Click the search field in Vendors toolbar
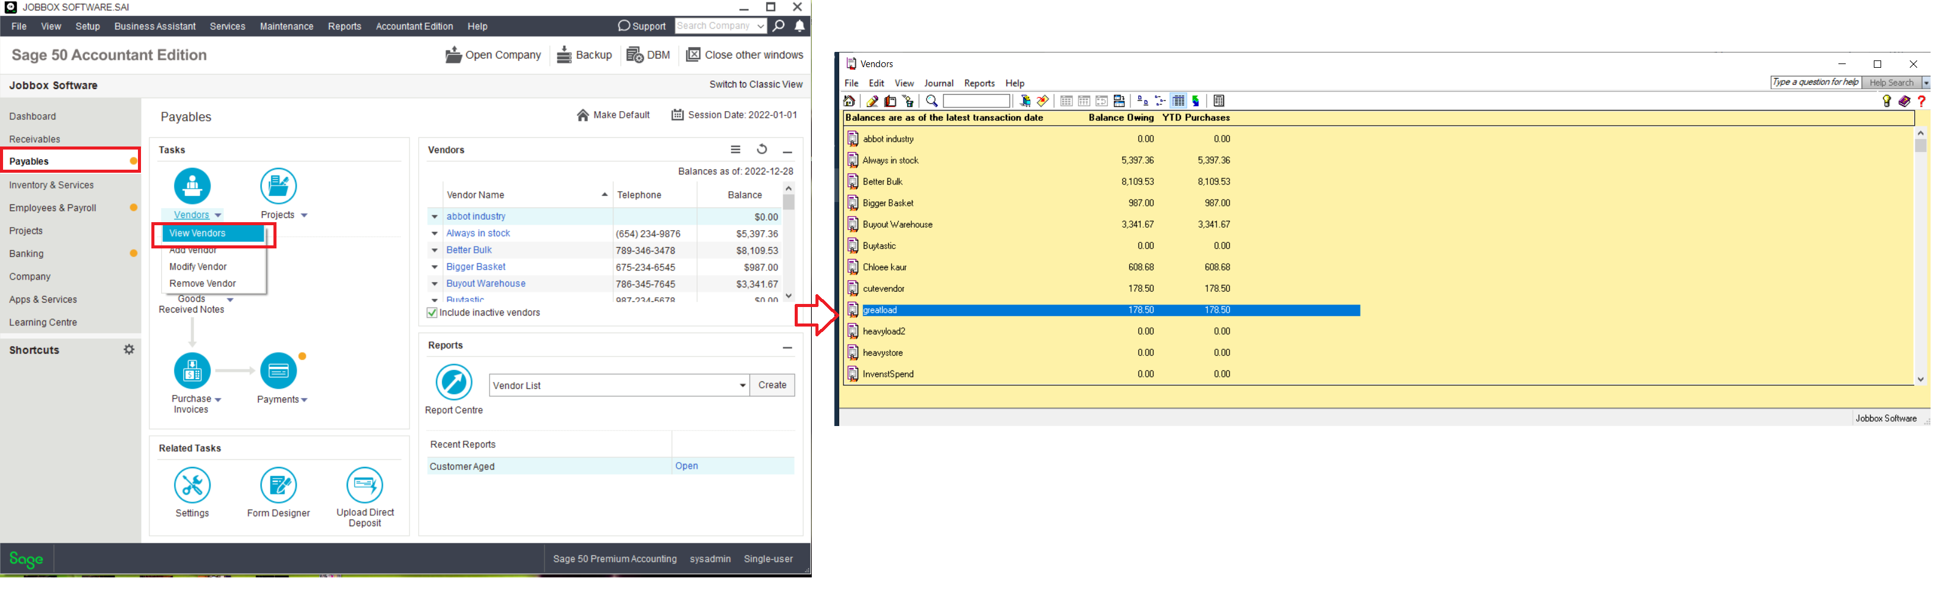 [976, 102]
